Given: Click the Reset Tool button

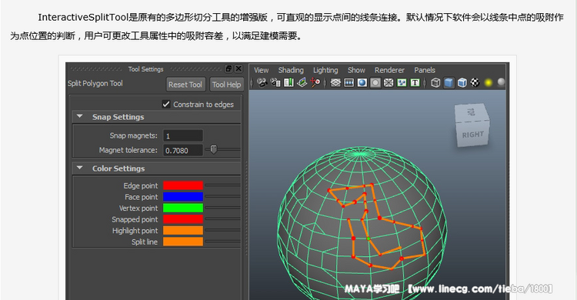Looking at the screenshot, I should pos(185,85).
